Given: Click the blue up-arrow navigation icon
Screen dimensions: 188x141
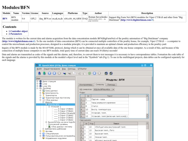Looking at the screenshot, I should coord(49,73).
